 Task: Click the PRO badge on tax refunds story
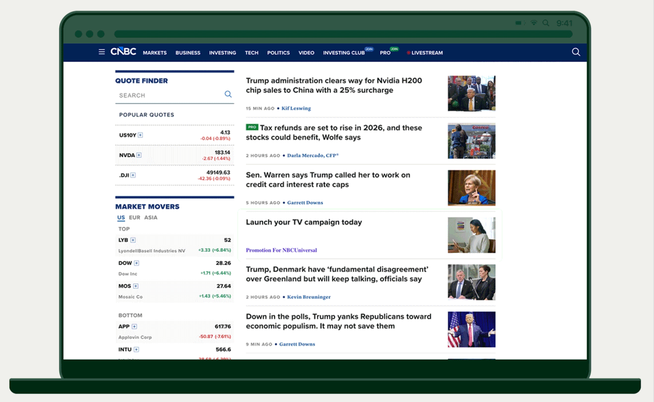click(252, 127)
